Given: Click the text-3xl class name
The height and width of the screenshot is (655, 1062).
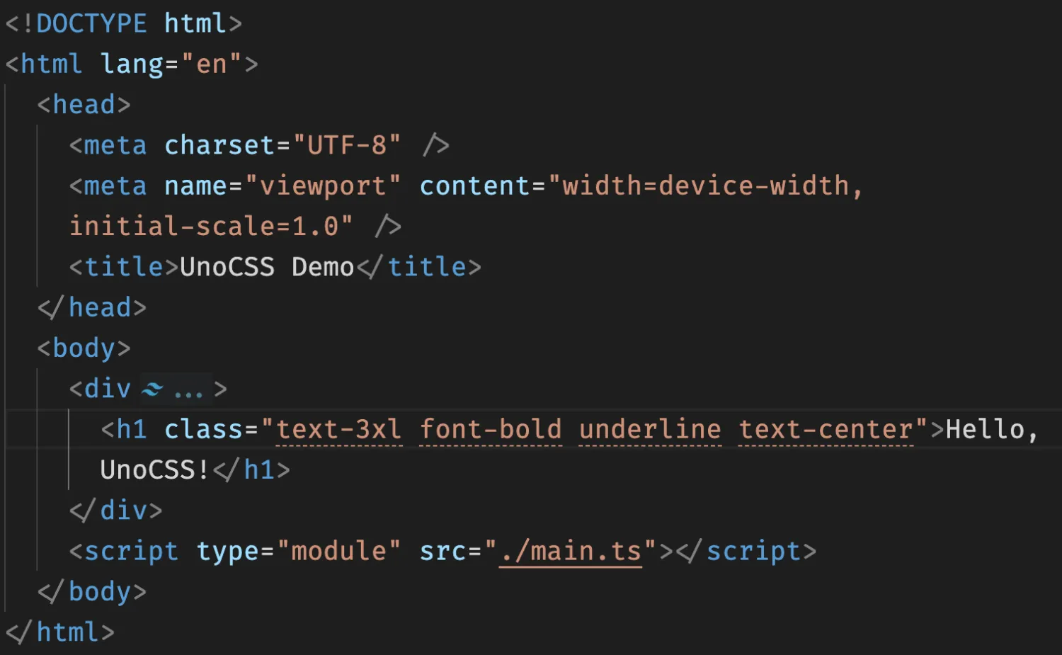Looking at the screenshot, I should click(x=338, y=429).
